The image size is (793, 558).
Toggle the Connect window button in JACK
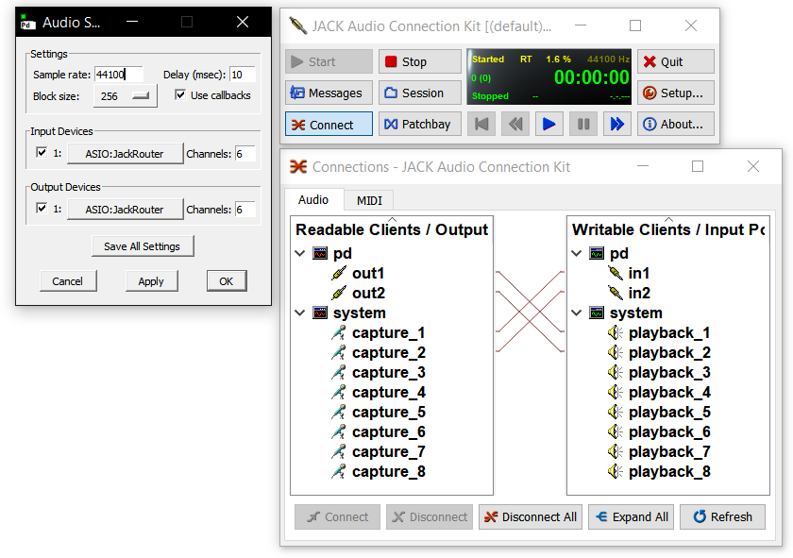[x=329, y=125]
